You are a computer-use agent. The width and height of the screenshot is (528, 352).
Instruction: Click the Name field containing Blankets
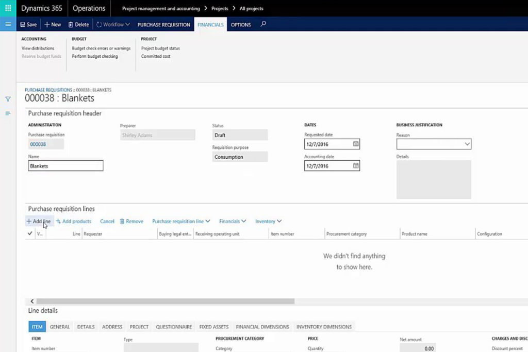[65, 165]
